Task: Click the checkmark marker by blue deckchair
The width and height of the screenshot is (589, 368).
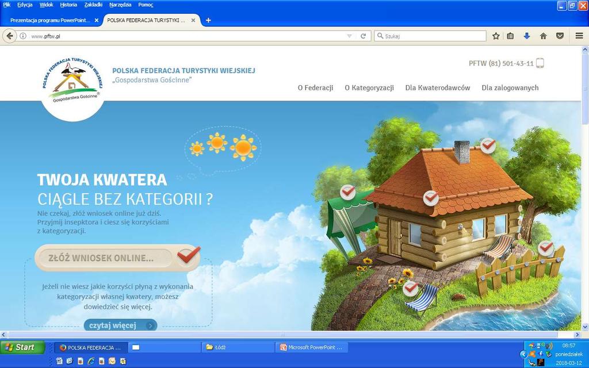Action: [x=411, y=289]
